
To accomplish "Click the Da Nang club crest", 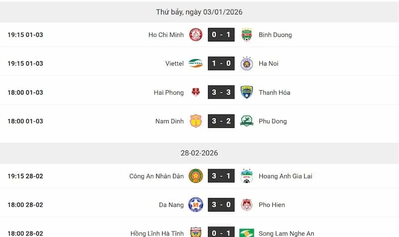I will click(x=196, y=205).
